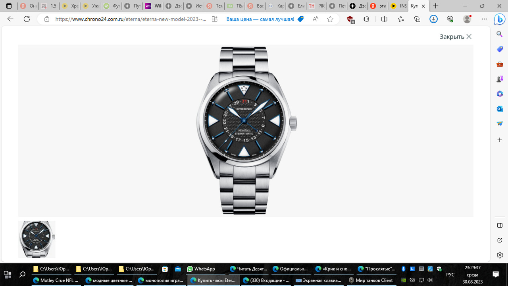Switch to the Wil browser tab
Image resolution: width=508 pixels, height=286 pixels.
pyautogui.click(x=153, y=6)
